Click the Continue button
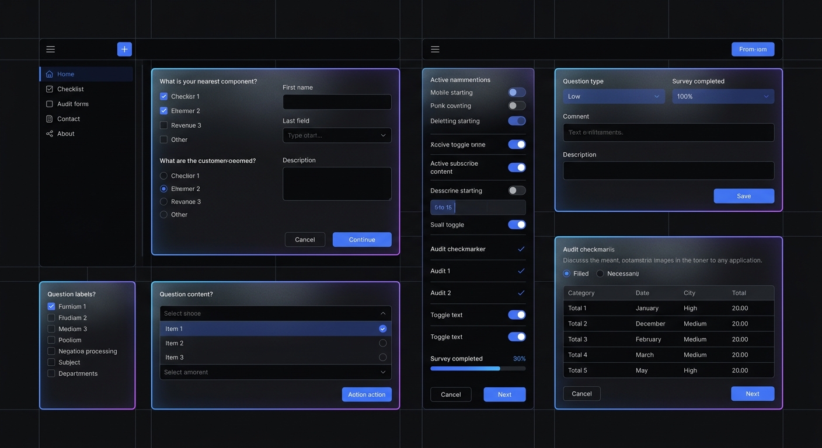 (362, 240)
